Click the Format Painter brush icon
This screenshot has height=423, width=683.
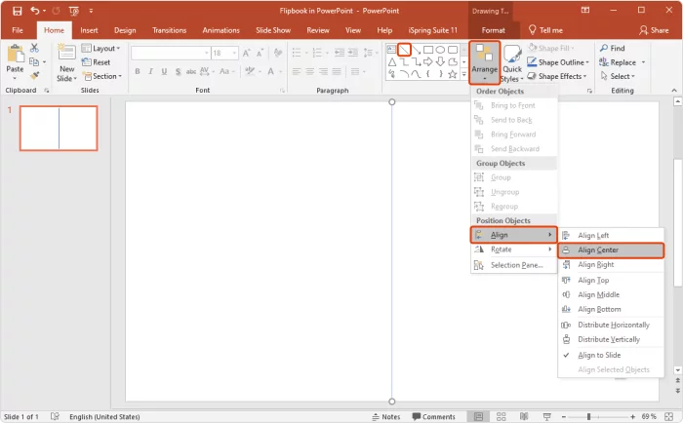(x=34, y=76)
